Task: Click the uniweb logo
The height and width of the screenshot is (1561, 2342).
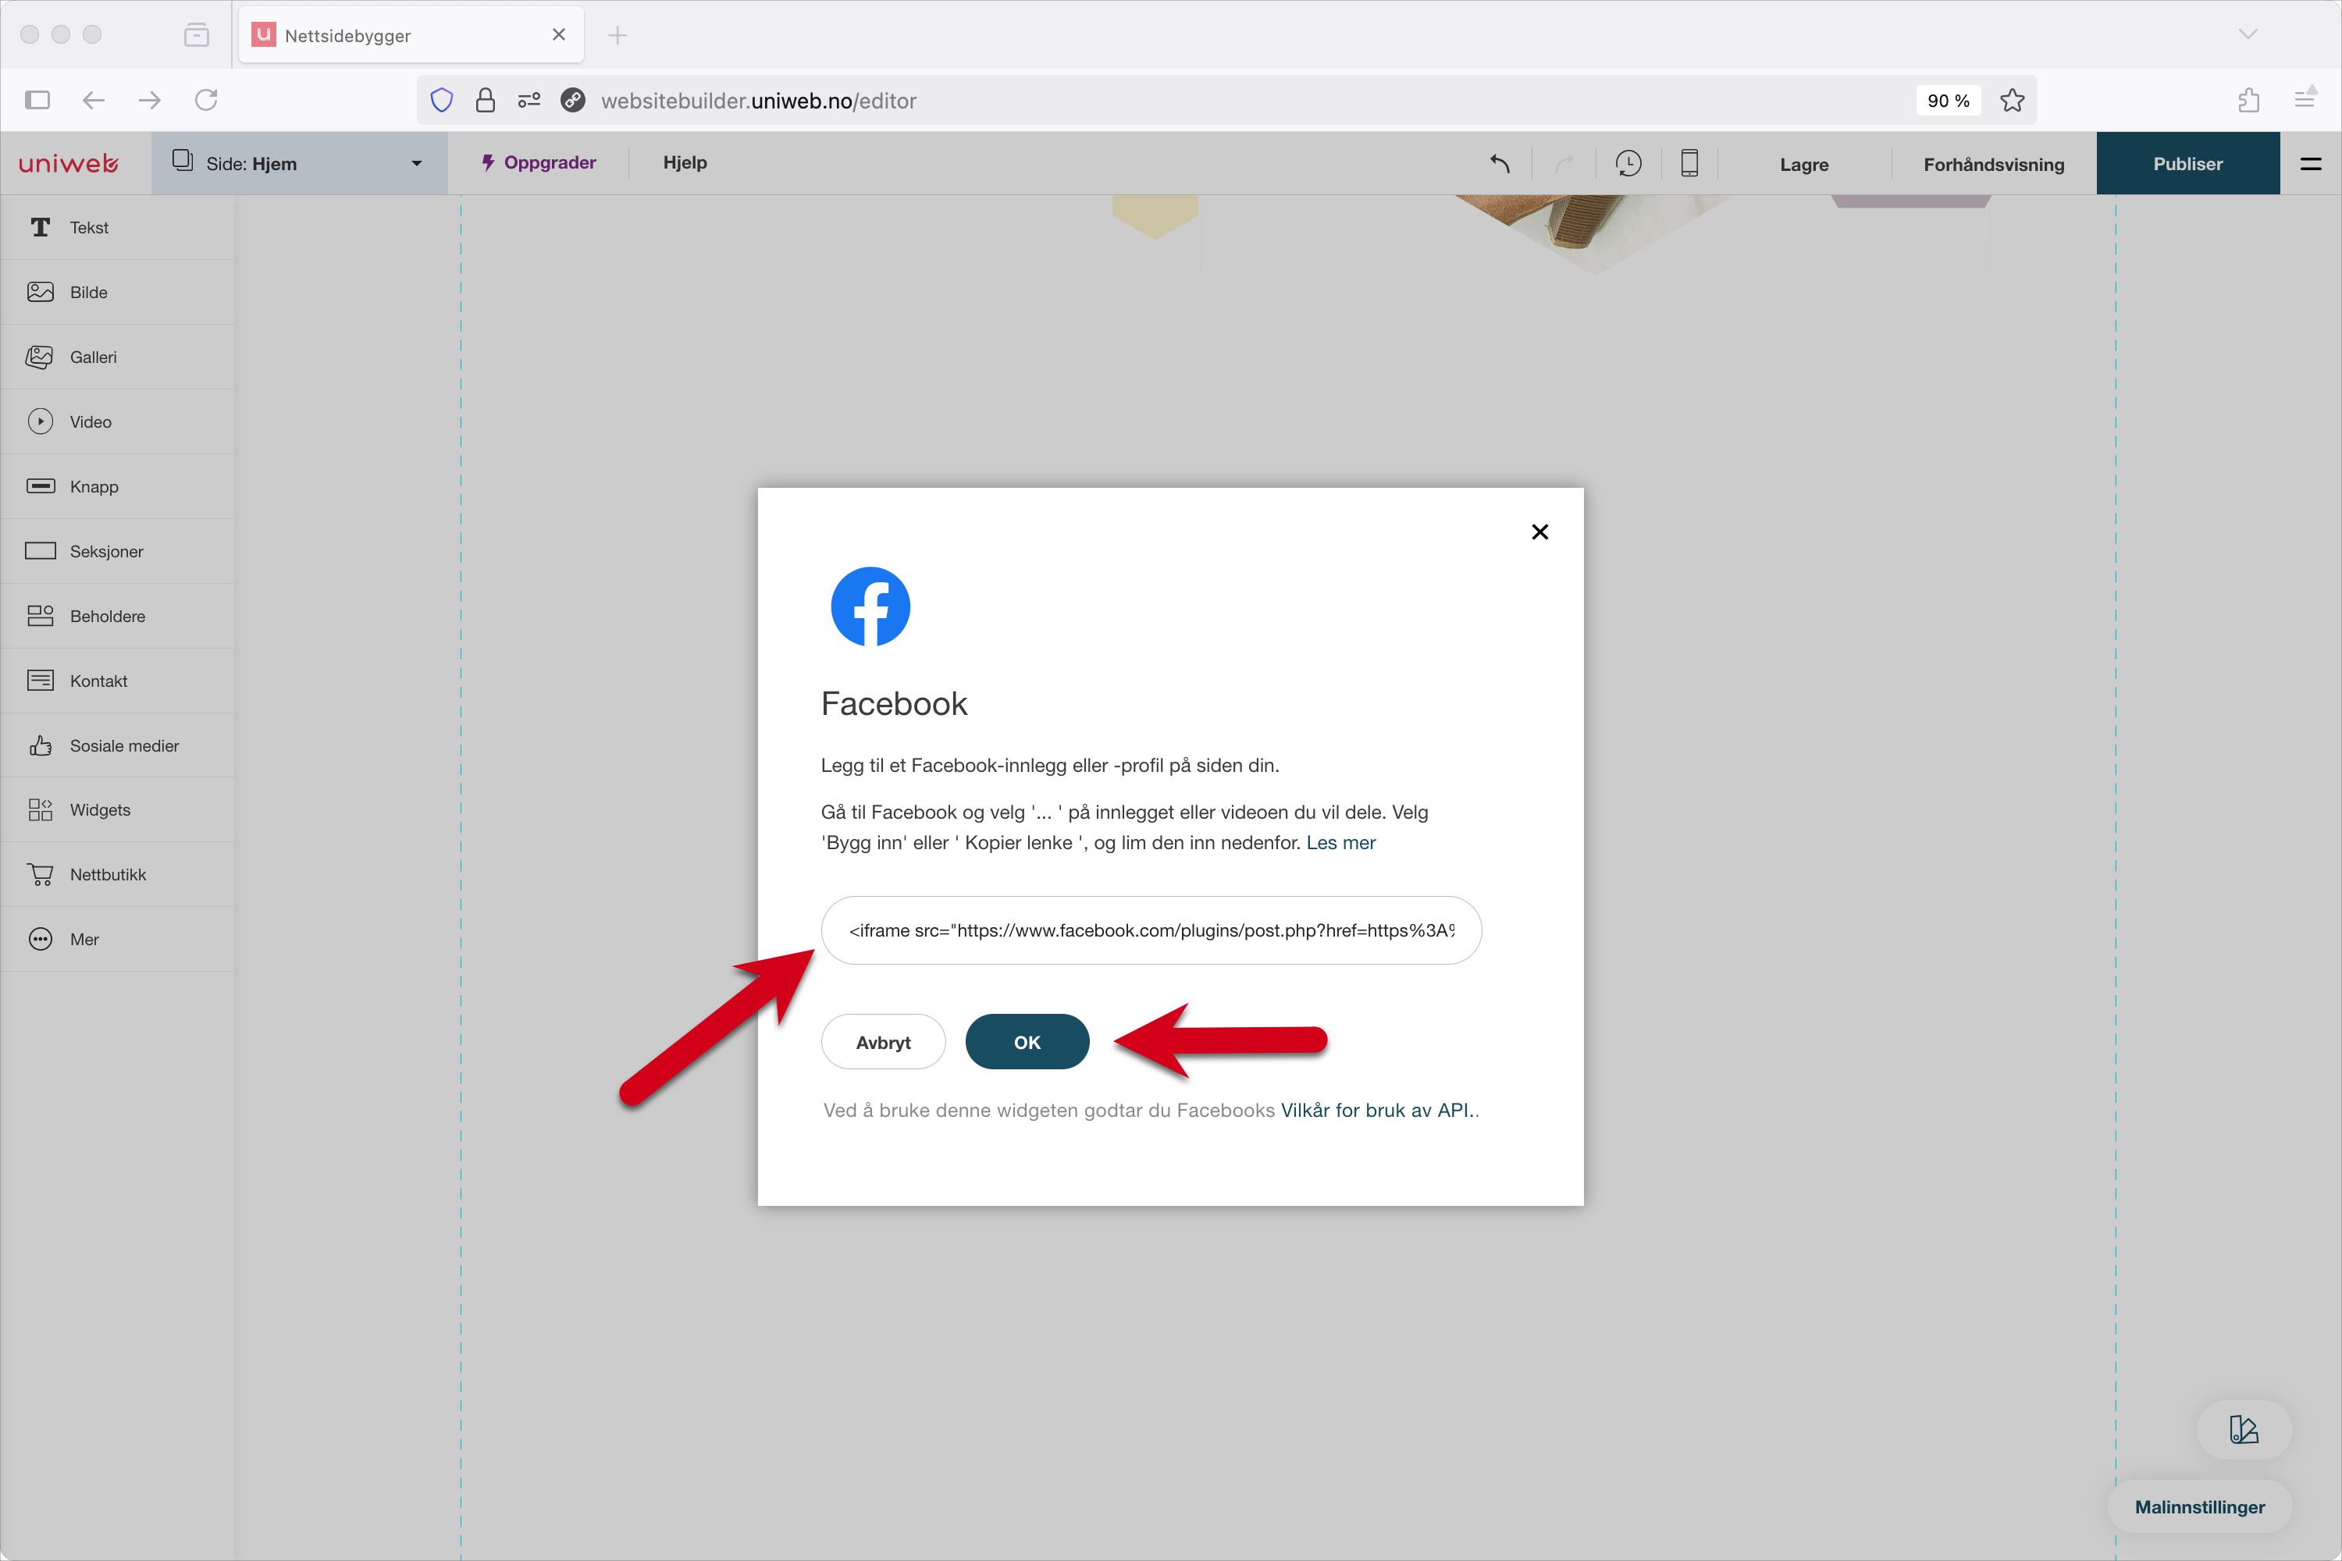Action: pyautogui.click(x=68, y=163)
